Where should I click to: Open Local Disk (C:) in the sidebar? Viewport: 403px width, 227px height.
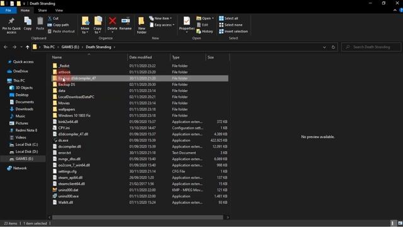point(26,144)
